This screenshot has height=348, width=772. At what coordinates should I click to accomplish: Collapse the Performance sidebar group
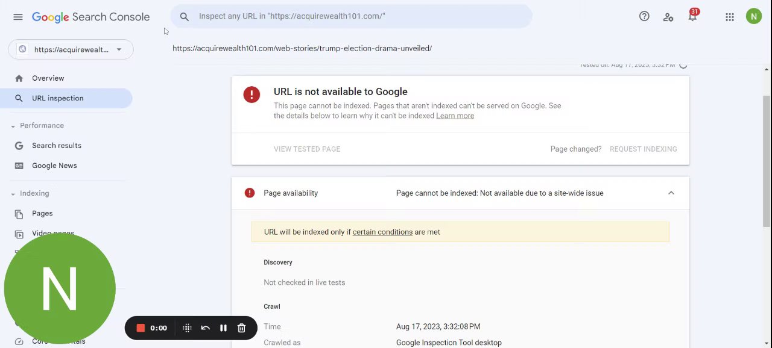coord(13,126)
